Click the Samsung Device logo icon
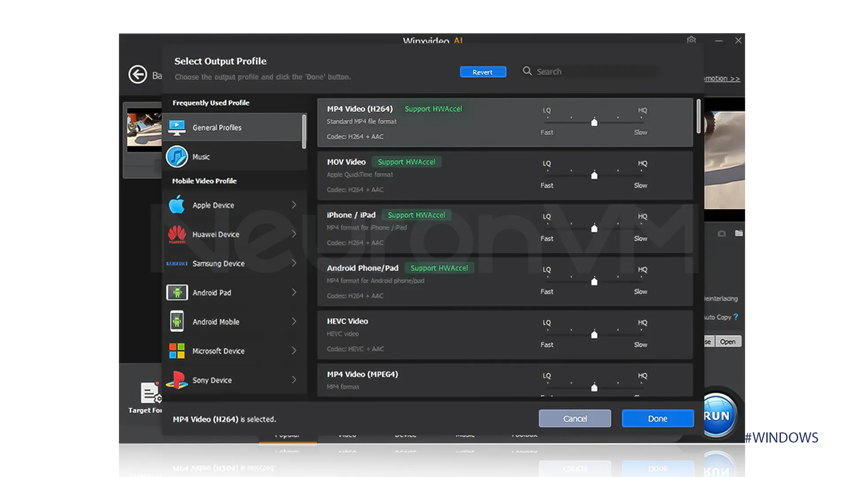849x477 pixels. pos(177,264)
